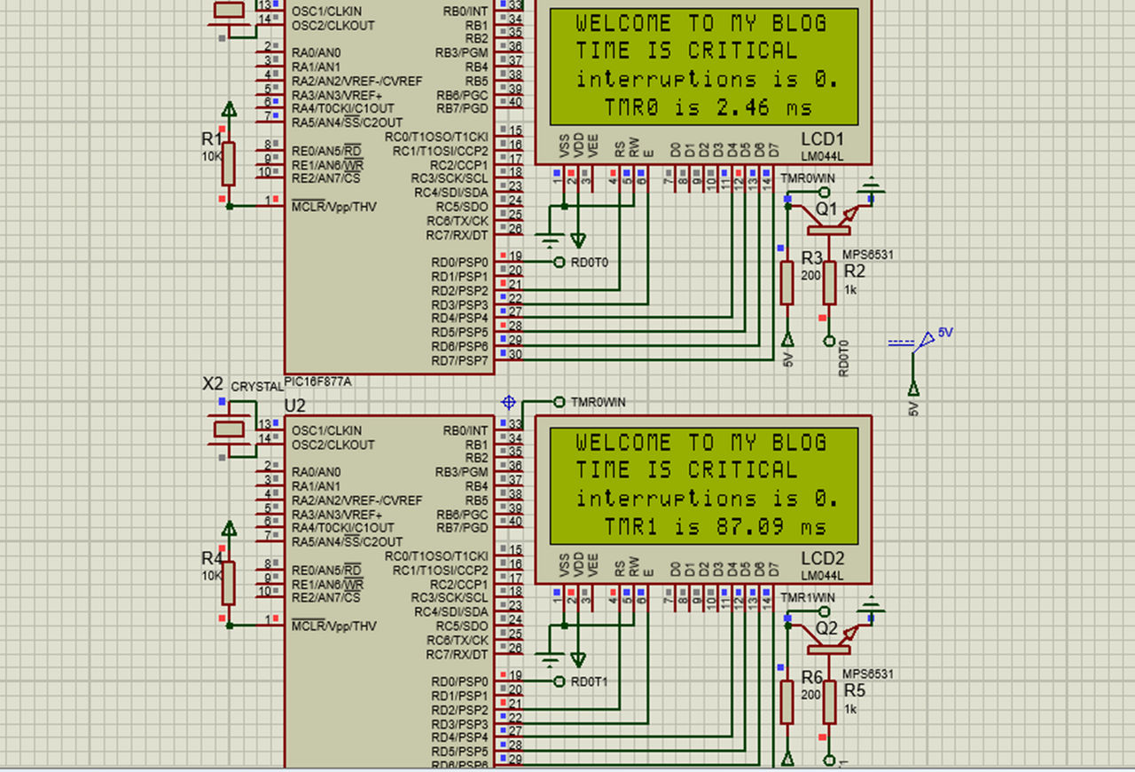Click 'interruptions is 0.' on LCD1
This screenshot has width=1135, height=772.
click(708, 80)
